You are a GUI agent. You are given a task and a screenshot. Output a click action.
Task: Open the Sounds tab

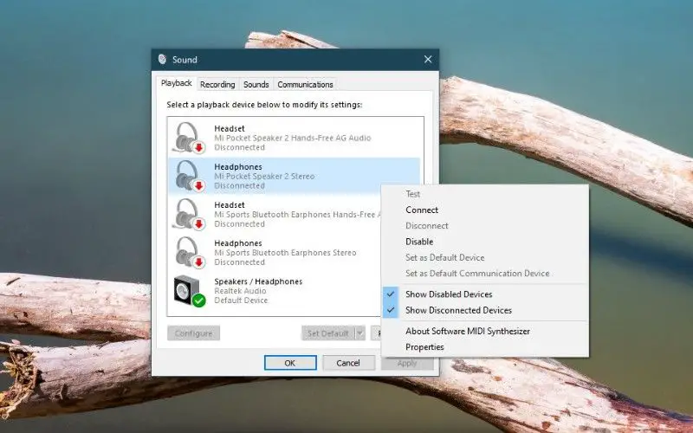tap(256, 84)
